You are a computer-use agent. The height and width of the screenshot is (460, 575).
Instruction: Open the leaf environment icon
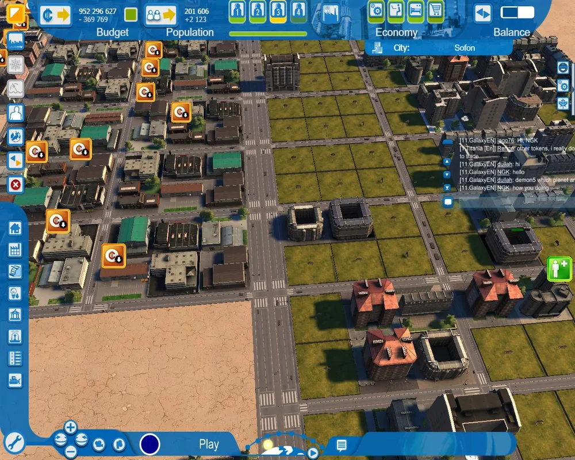point(563,103)
